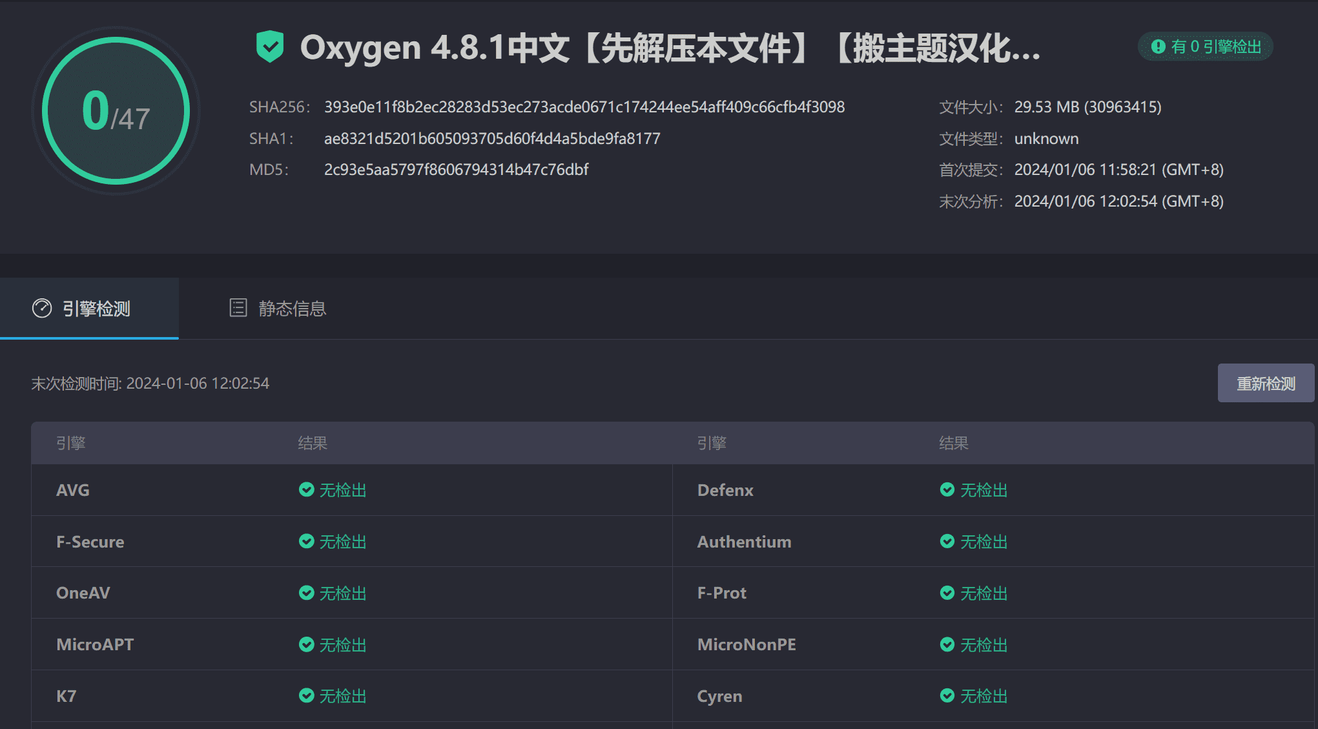This screenshot has width=1318, height=729.
Task: Click the right 结果 column header
Action: [x=954, y=443]
